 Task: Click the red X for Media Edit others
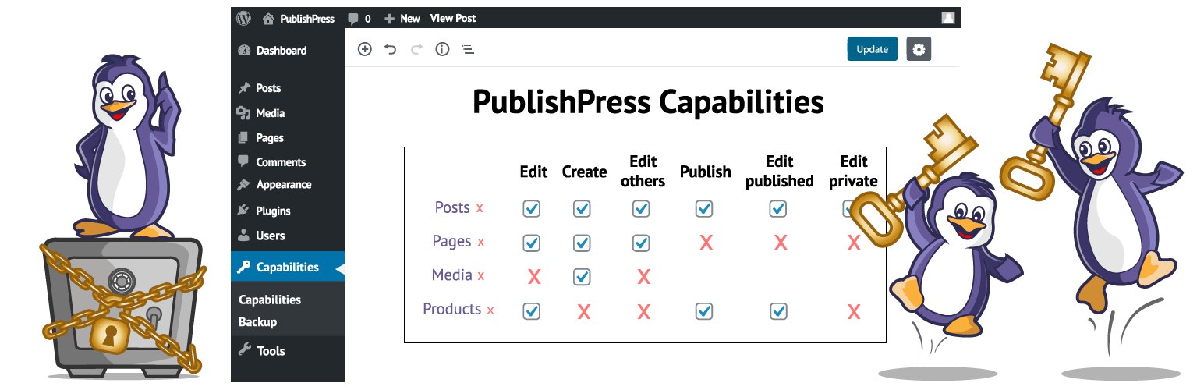(643, 276)
